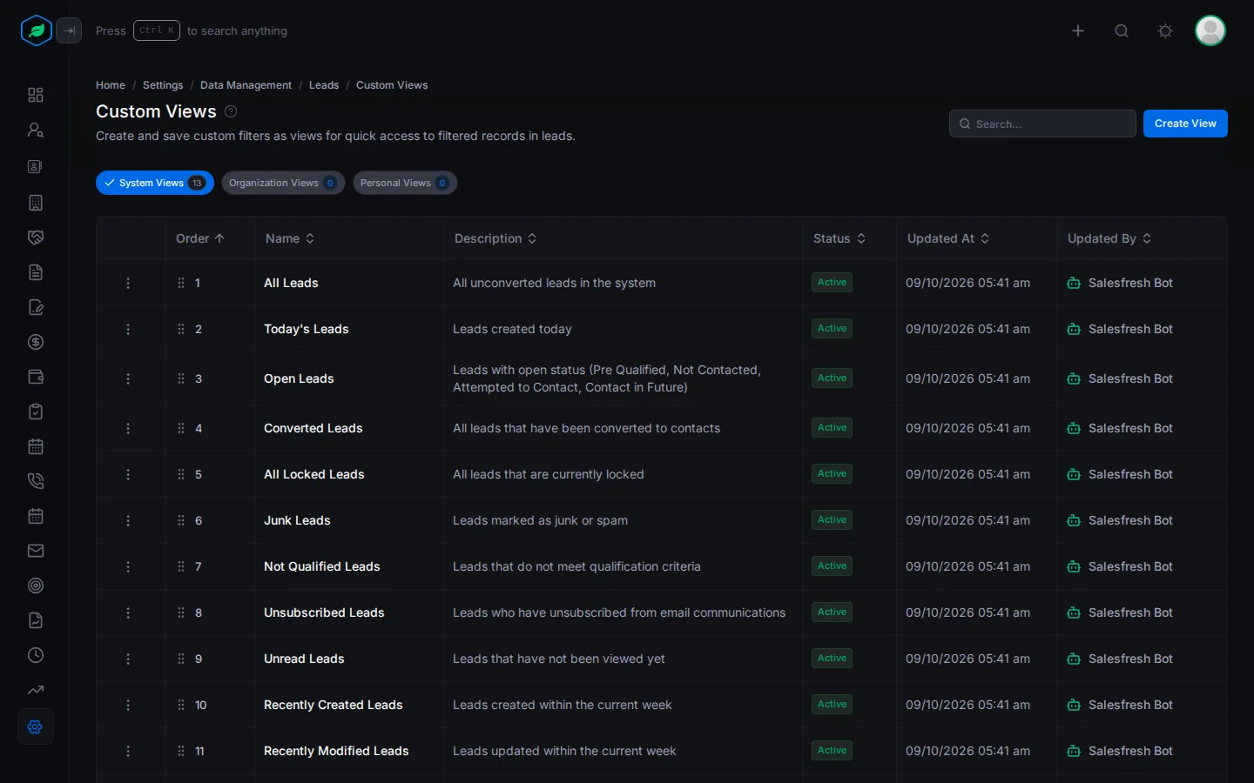Open the row actions menu for Junk Leads
This screenshot has width=1254, height=783.
coord(128,520)
